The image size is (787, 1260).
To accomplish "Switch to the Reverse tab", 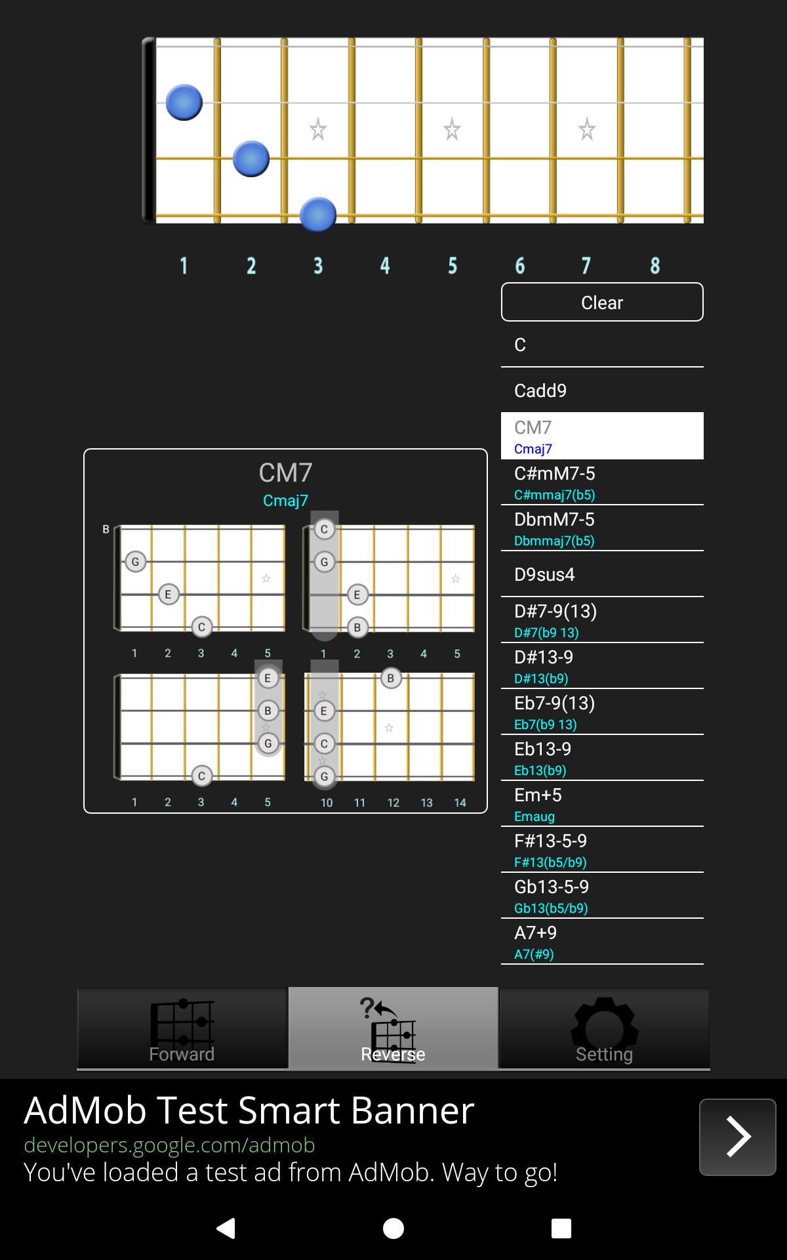I will click(x=393, y=1028).
